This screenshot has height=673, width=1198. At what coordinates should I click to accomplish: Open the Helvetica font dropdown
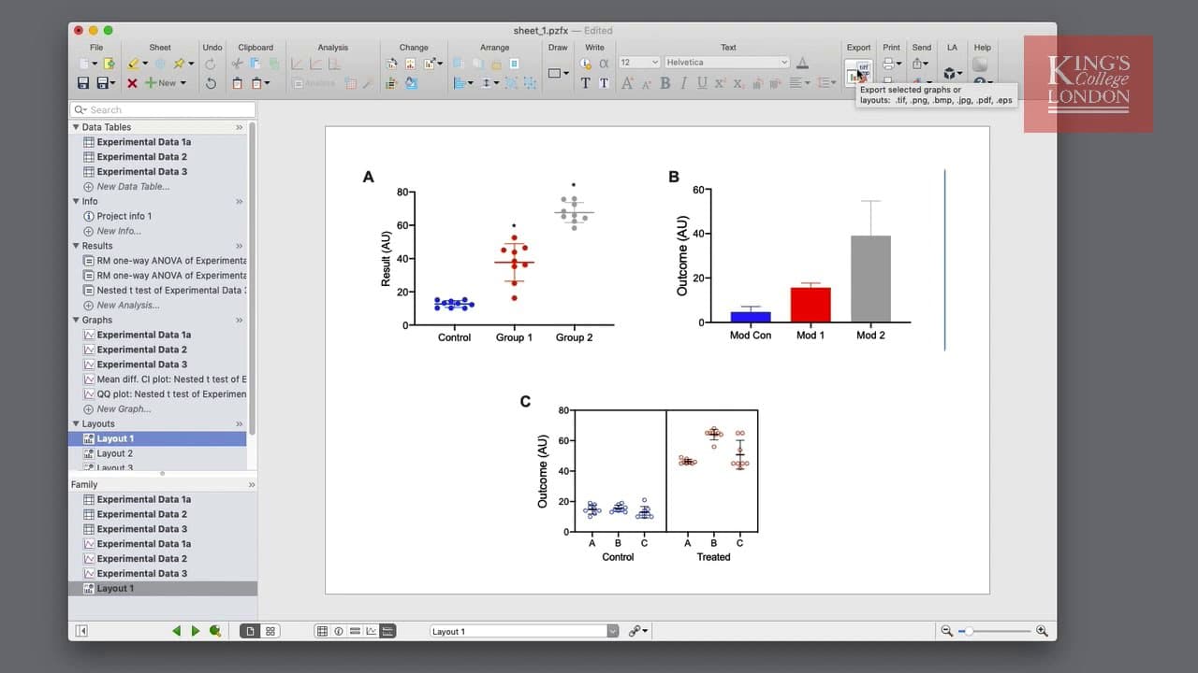pyautogui.click(x=727, y=63)
